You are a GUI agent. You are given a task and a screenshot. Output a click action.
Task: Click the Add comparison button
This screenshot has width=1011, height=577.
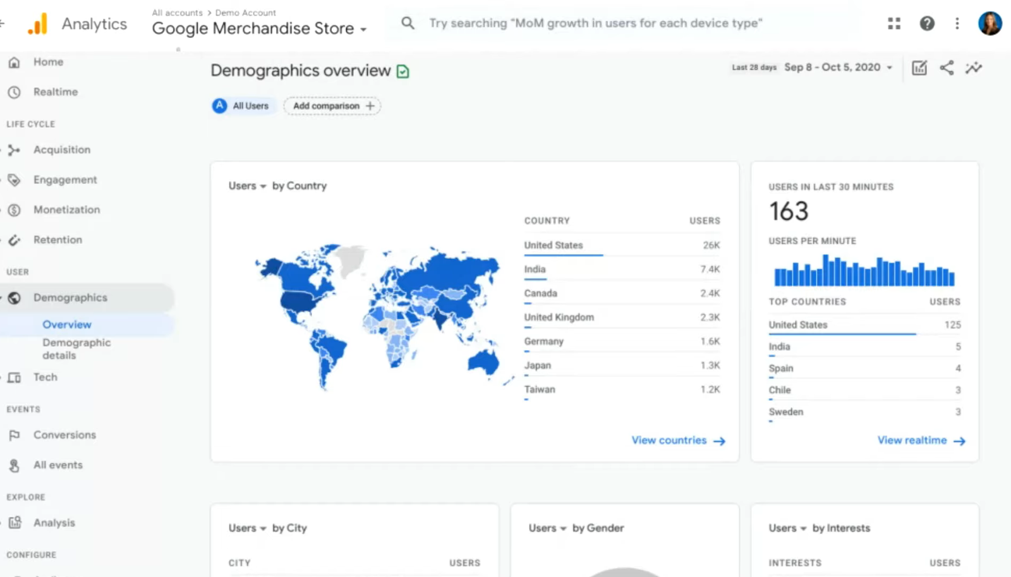point(332,106)
